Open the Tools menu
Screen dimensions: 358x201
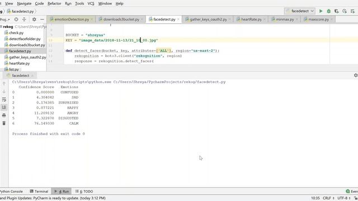[79, 4]
